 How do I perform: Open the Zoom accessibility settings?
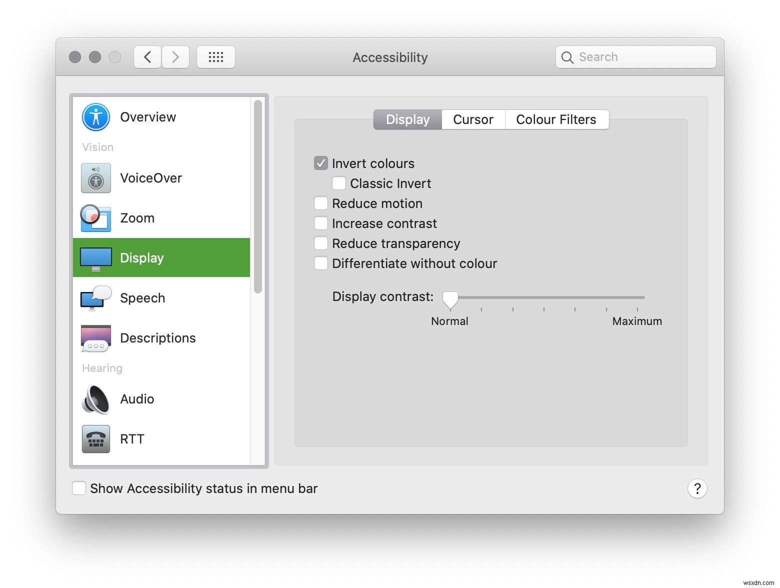click(x=95, y=218)
